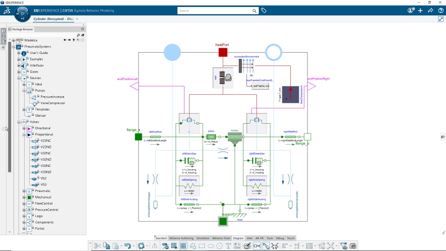Expand the Modelica package node
This screenshot has width=446, height=251.
(13, 40)
